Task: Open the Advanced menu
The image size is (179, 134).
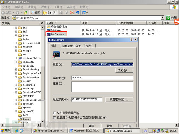Action: (72, 7)
